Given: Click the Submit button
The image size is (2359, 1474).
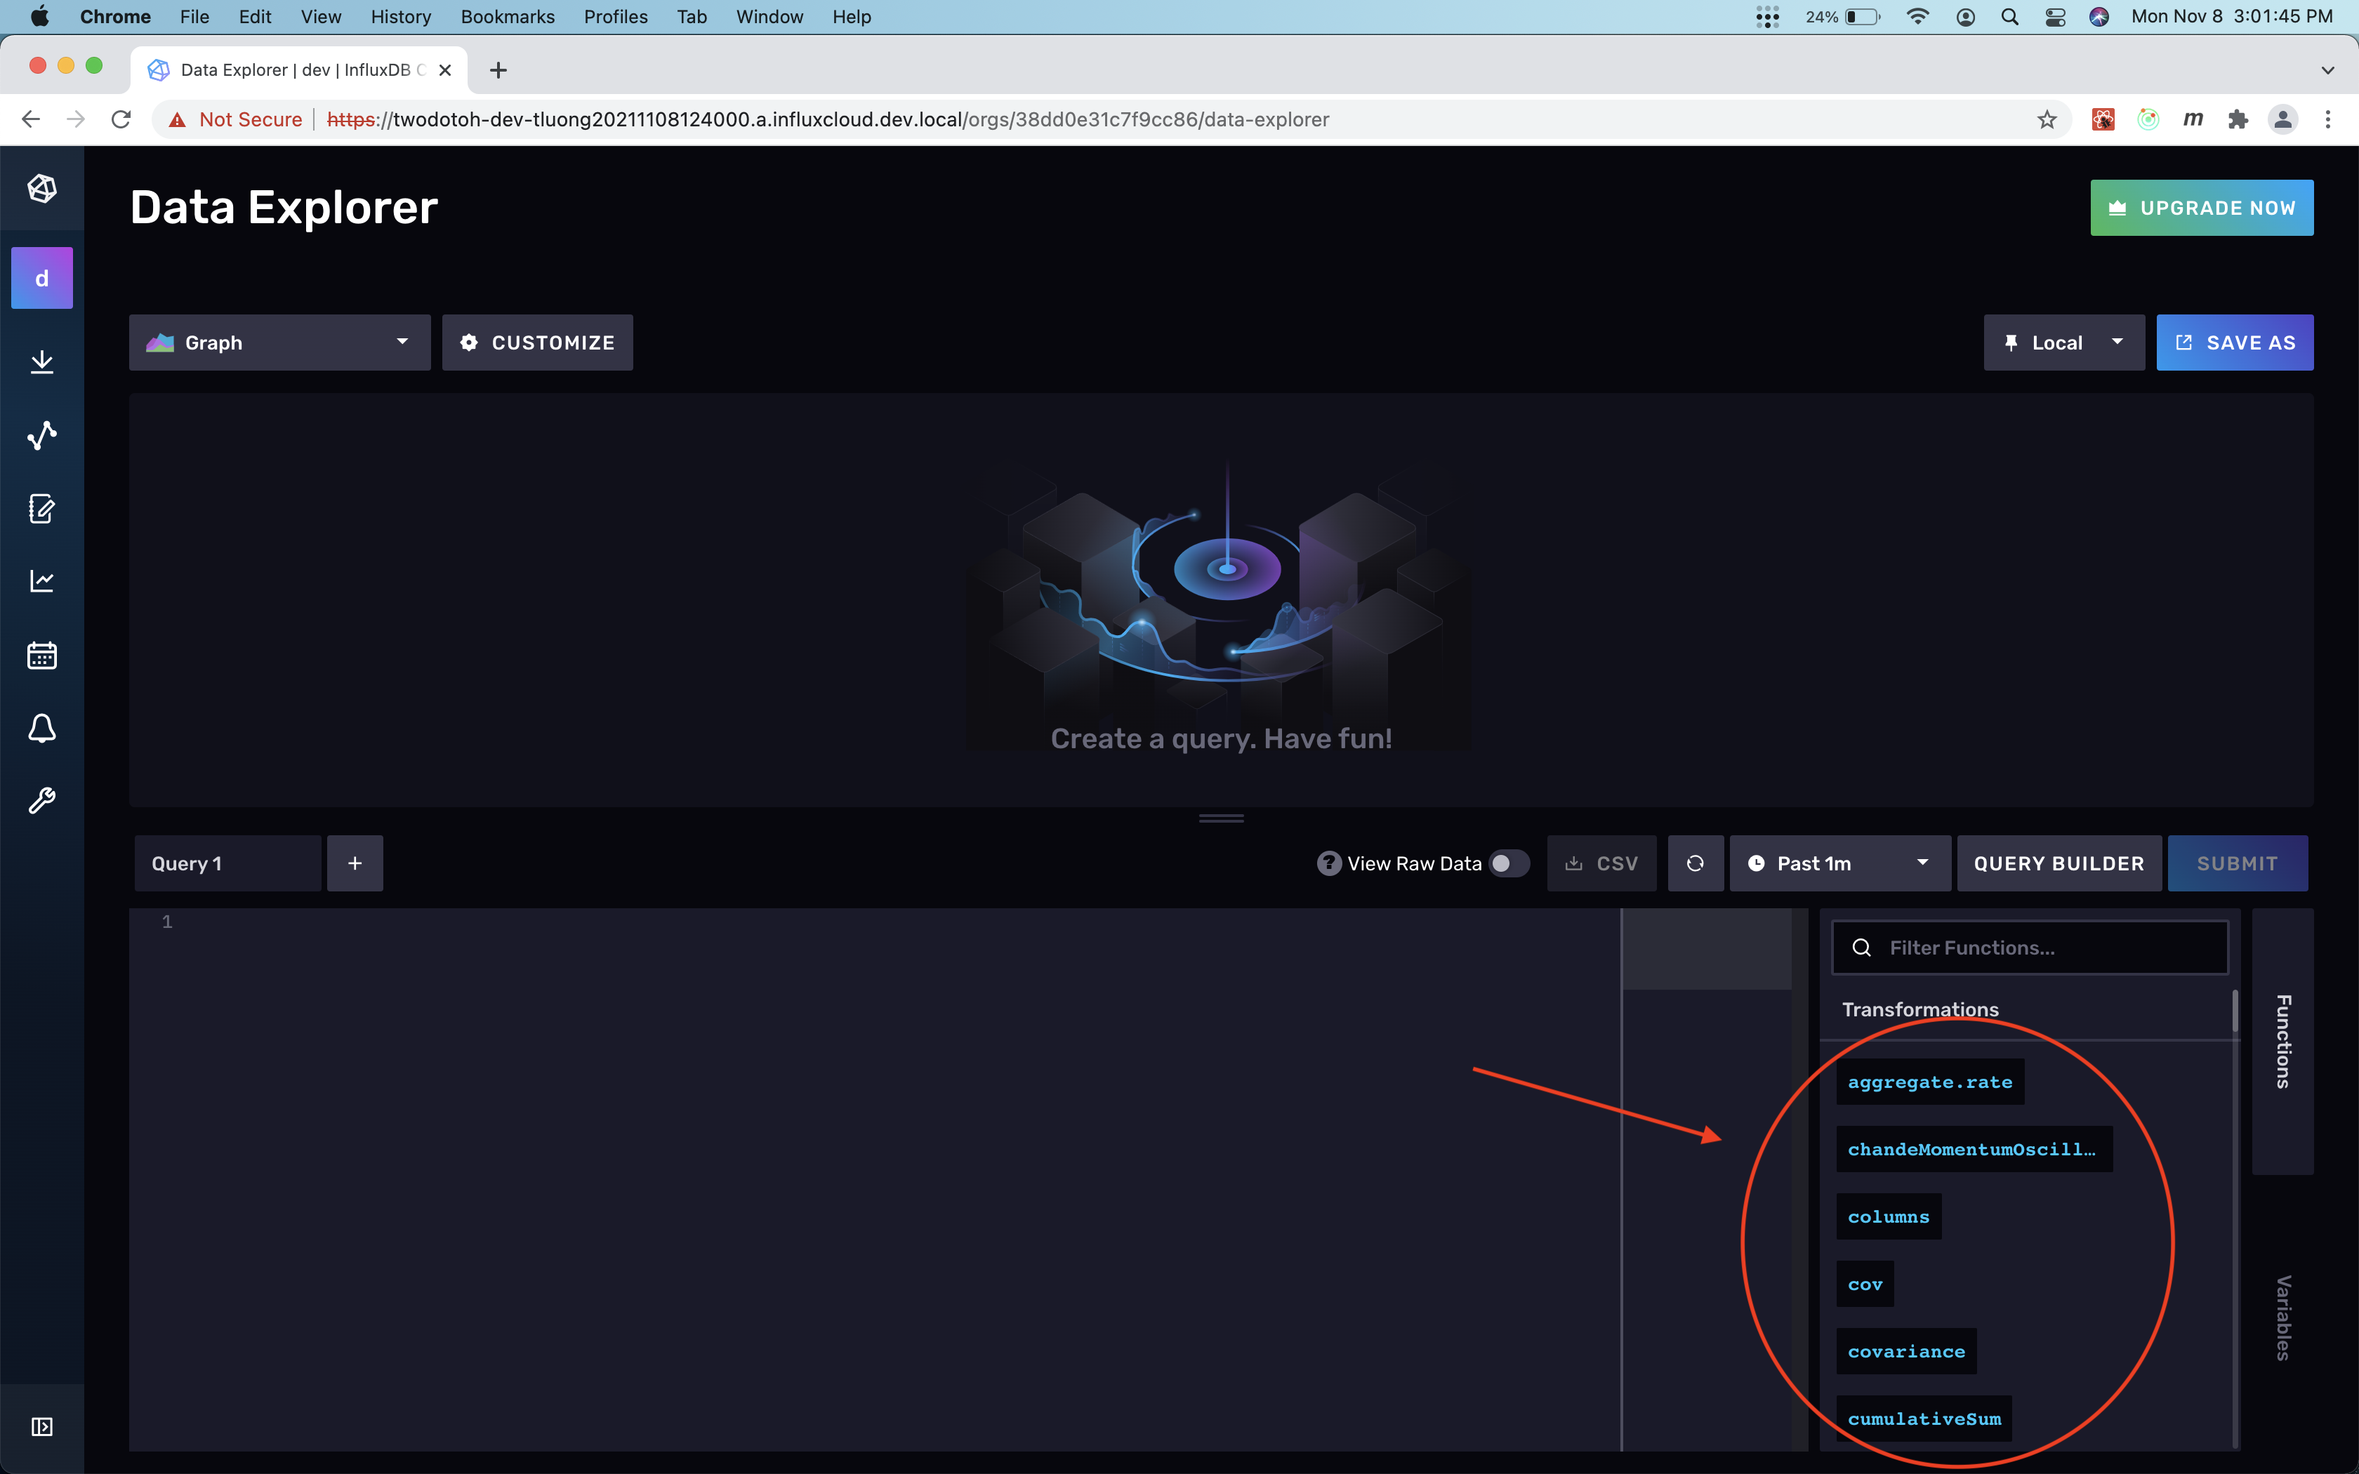Looking at the screenshot, I should click(2236, 863).
